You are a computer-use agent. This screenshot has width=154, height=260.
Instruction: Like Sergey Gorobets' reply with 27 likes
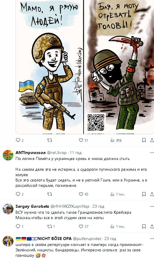[84, 226]
